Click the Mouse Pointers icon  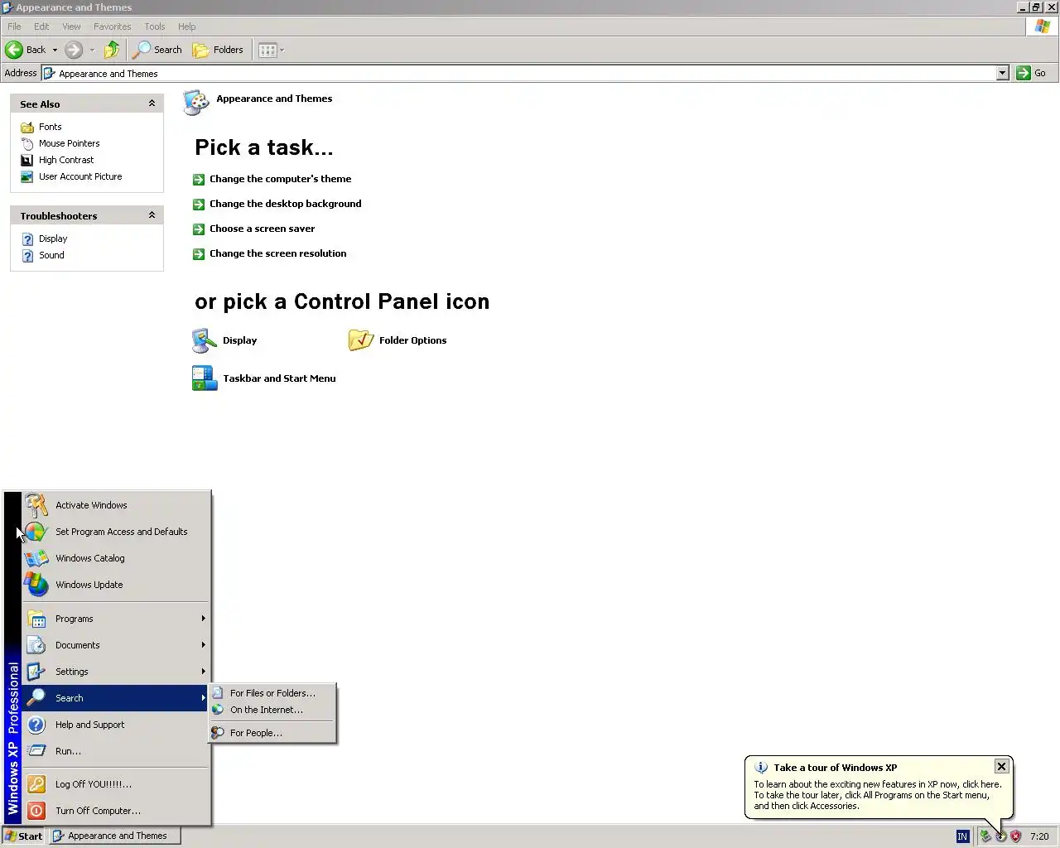(x=27, y=143)
